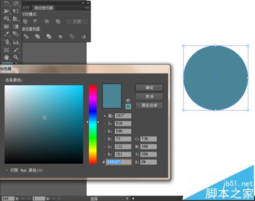This screenshot has width=255, height=201.
Task: Go to the next artboard arrow
Action: pos(54,198)
